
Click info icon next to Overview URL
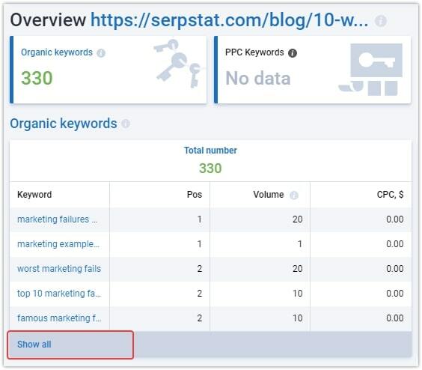pyautogui.click(x=381, y=21)
